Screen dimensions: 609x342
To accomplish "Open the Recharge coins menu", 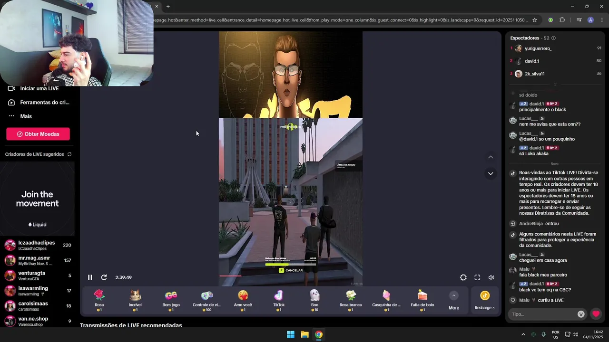I will coord(485,301).
